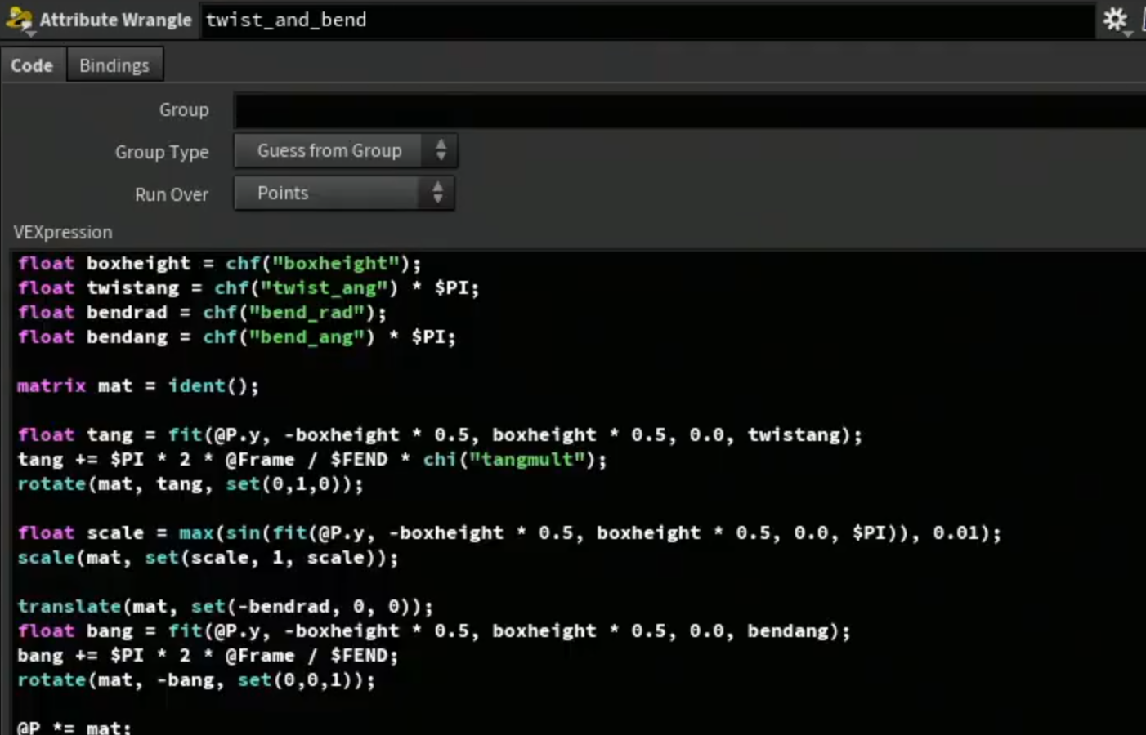Click the Group Type label
Screen dimensions: 1146x735
[x=162, y=152]
